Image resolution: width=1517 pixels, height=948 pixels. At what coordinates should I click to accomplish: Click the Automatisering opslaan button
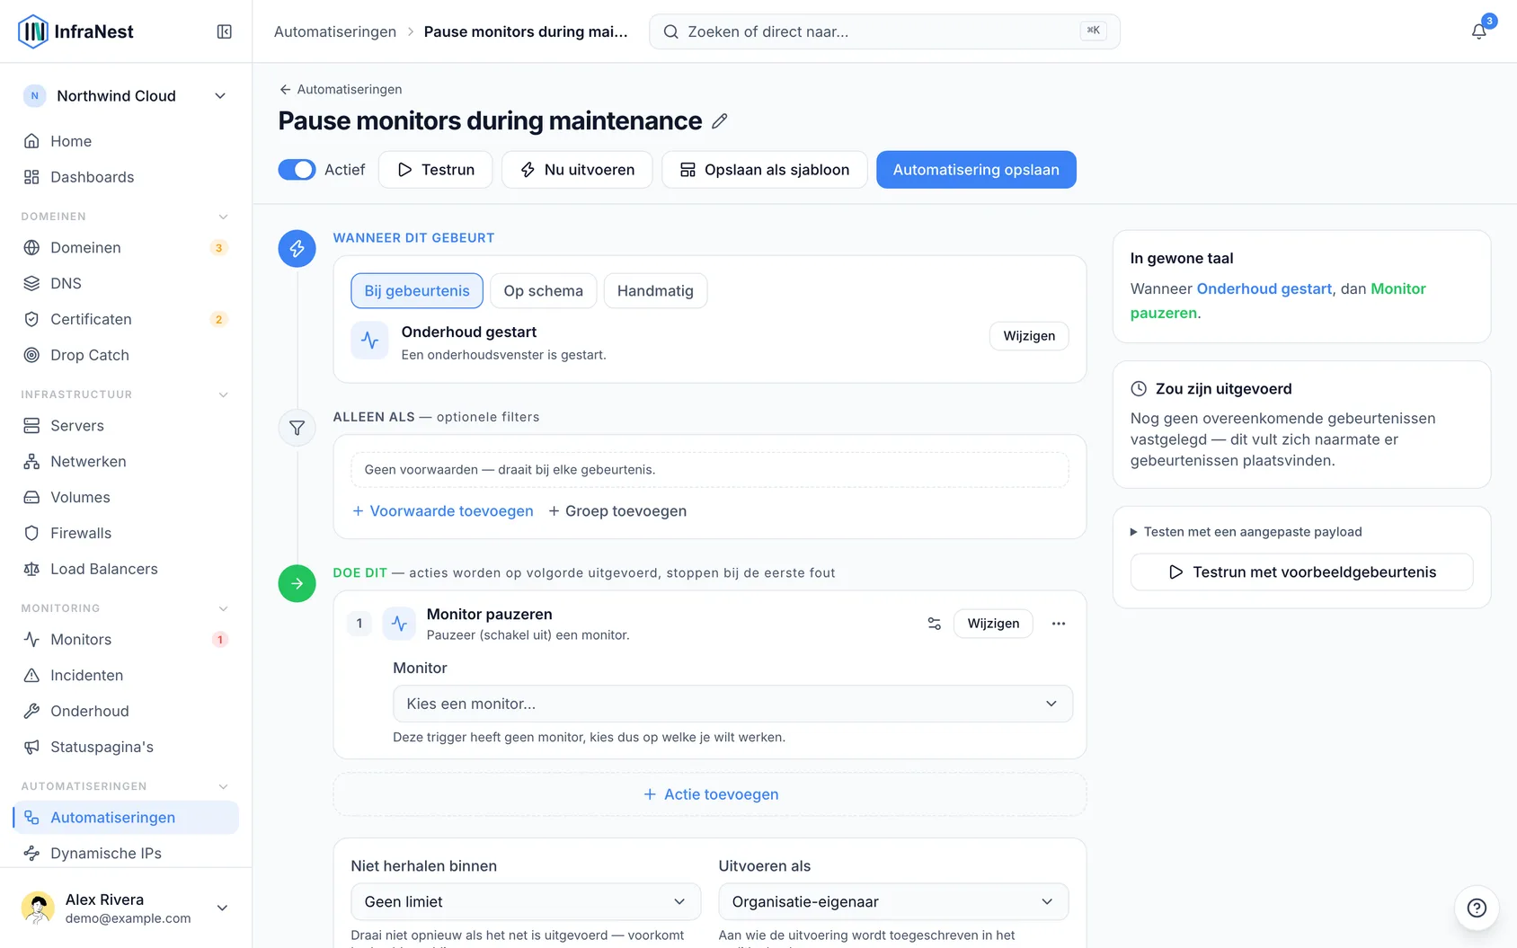click(x=976, y=170)
